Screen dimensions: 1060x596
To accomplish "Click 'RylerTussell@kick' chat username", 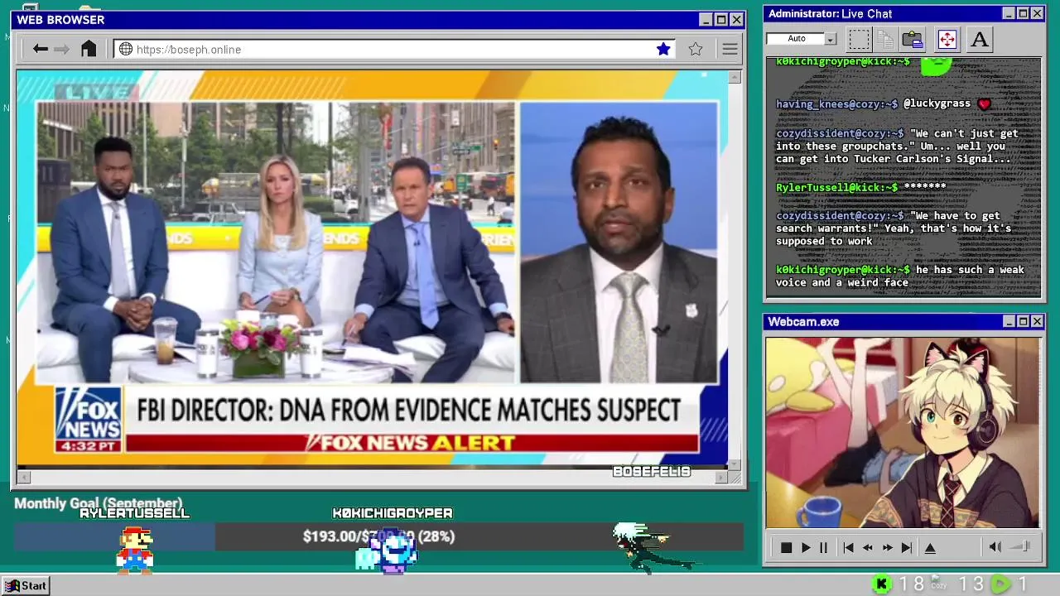I will 837,188.
